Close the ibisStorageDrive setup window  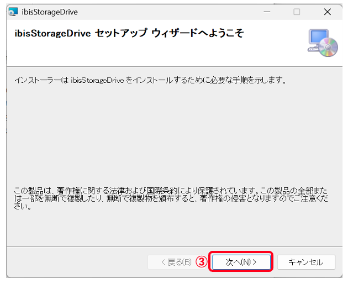(x=328, y=12)
